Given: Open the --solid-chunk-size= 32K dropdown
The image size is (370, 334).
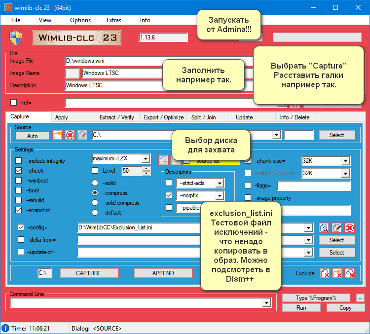Looking at the screenshot, I should pos(345,174).
